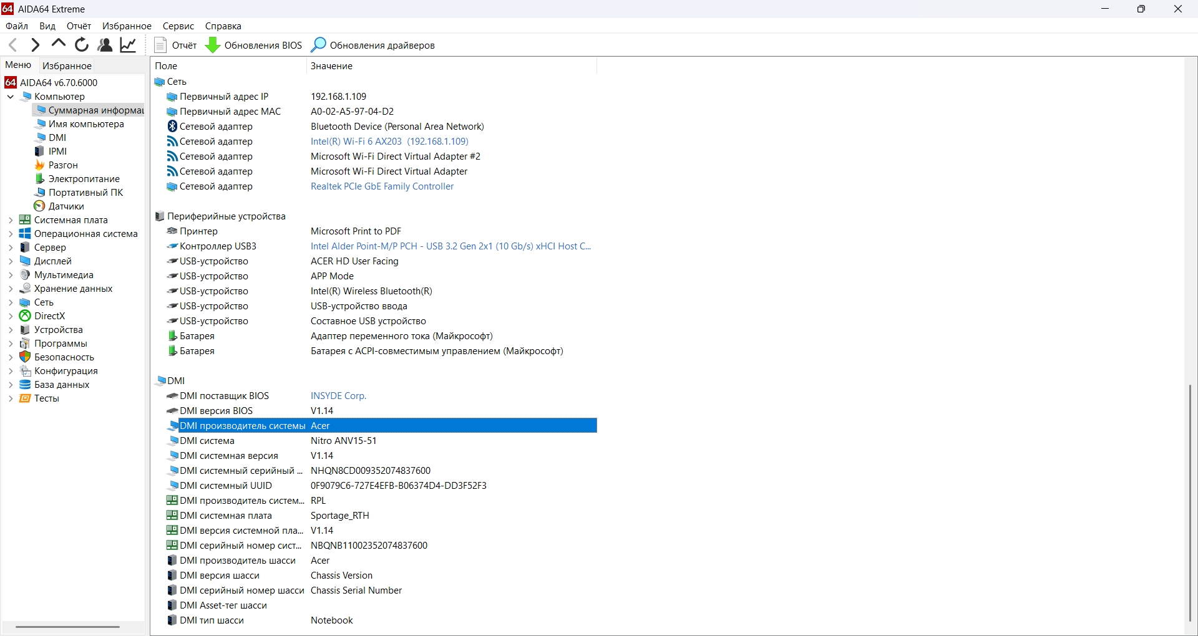Click the Отчёт report toolbar button
The height and width of the screenshot is (636, 1198).
click(x=175, y=45)
